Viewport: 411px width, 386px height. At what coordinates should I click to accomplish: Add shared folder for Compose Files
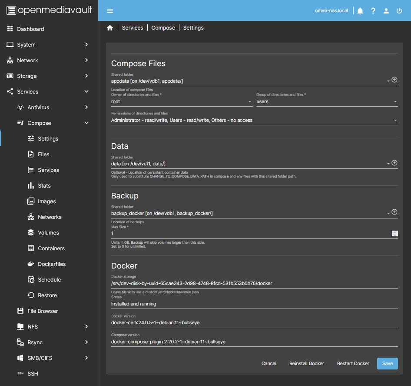coord(394,80)
